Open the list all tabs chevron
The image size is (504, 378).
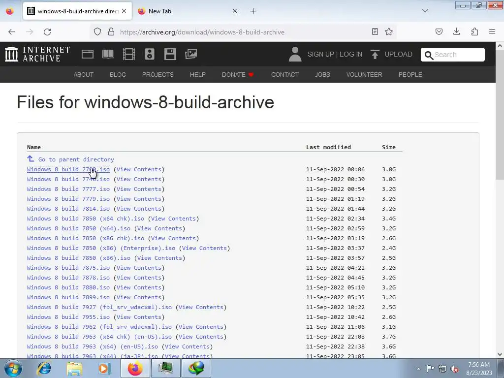tap(425, 11)
